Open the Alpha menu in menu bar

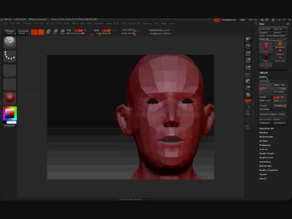click(x=5, y=24)
